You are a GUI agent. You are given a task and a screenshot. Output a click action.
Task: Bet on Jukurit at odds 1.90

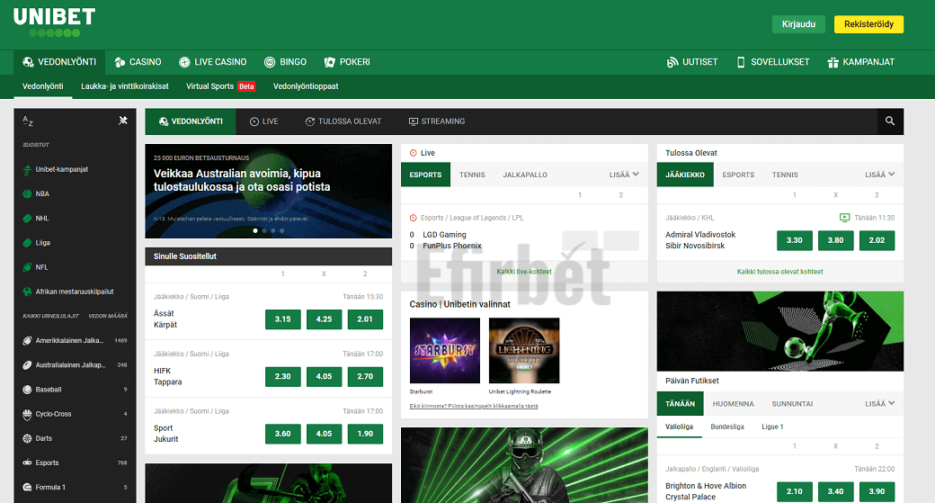coord(365,434)
